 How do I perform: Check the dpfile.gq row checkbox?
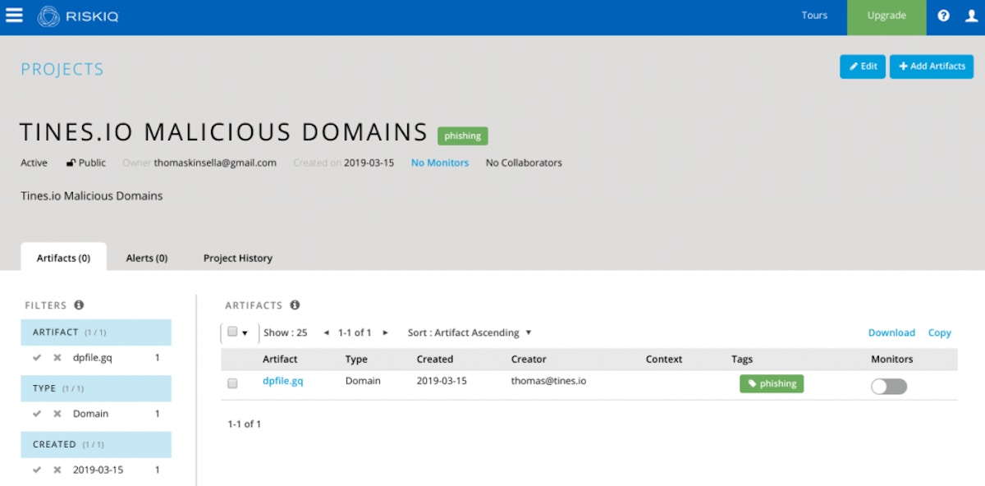(x=232, y=383)
